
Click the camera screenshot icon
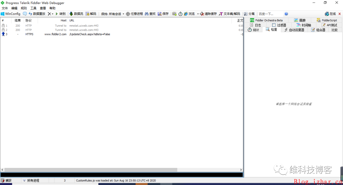174,14
